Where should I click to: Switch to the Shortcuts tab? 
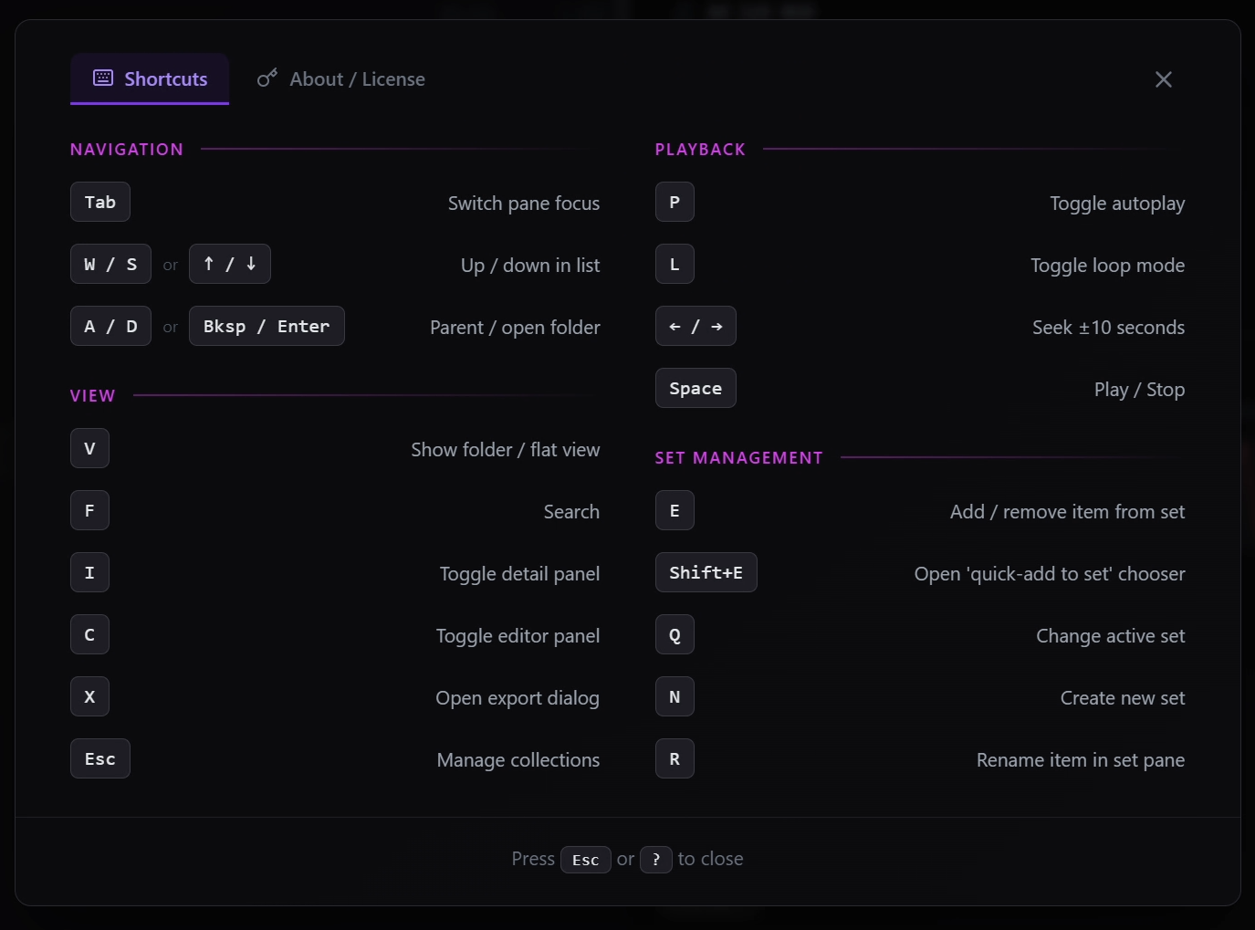coord(150,79)
